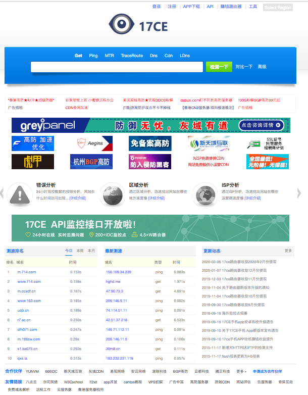Open the 工具 tools menu

click(253, 7)
